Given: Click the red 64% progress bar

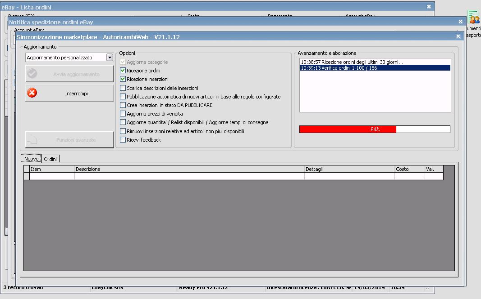Looking at the screenshot, I should [x=375, y=129].
